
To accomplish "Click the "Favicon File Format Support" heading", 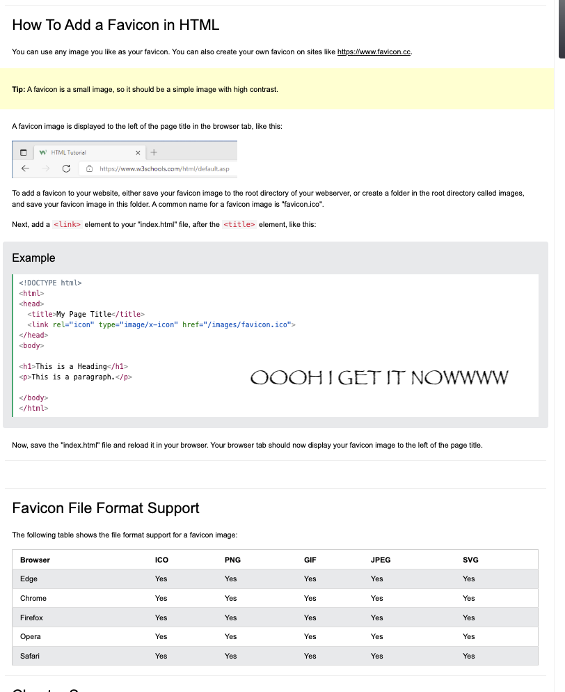I will click(106, 508).
